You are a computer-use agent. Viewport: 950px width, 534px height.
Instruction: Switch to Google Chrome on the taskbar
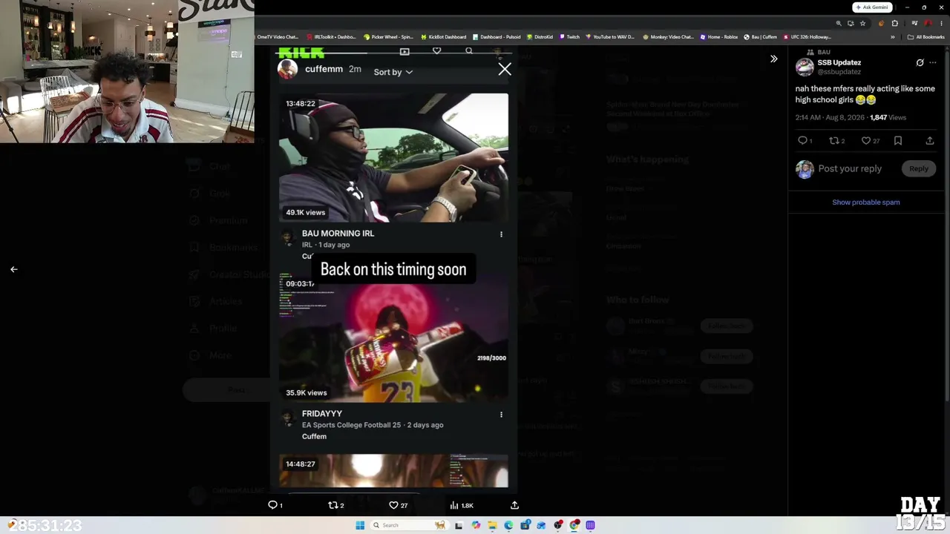click(574, 525)
